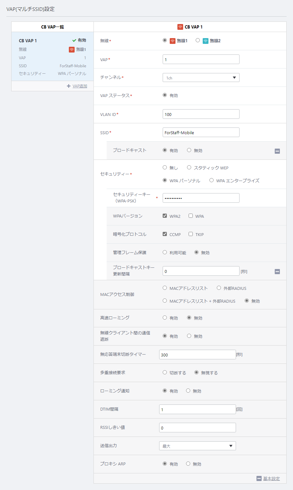Choose スタティック WEP security
293x490 pixels.
pos(189,167)
